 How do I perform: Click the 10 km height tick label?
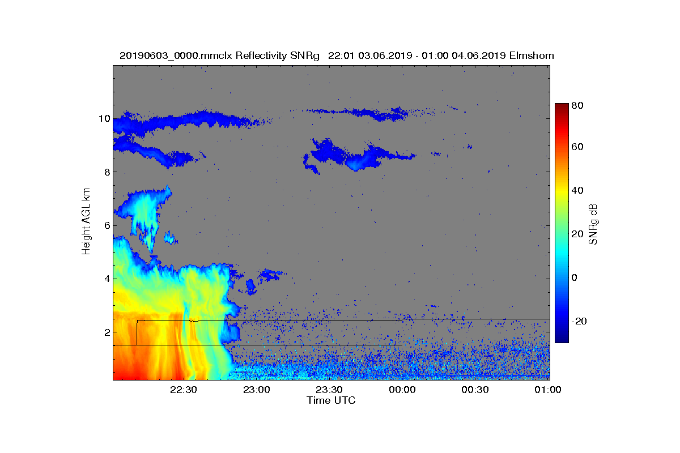104,119
